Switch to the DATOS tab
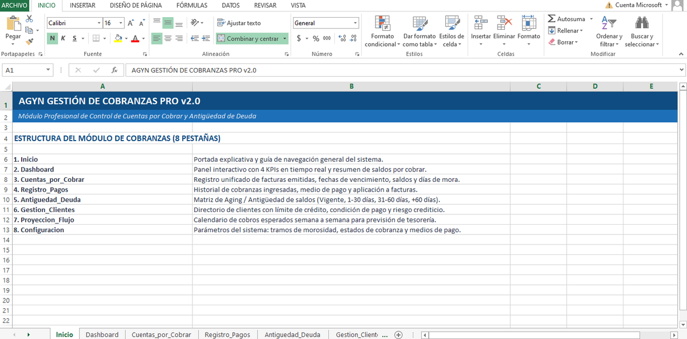 pos(230,5)
